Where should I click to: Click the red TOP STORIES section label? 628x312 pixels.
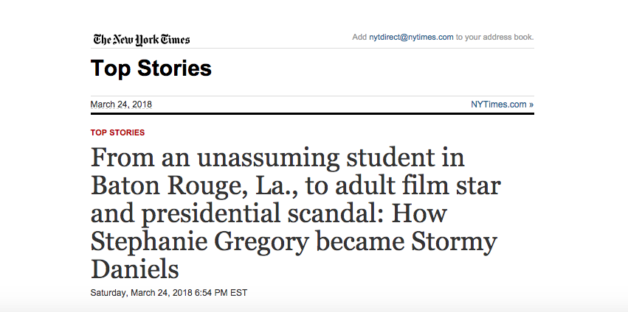point(117,132)
